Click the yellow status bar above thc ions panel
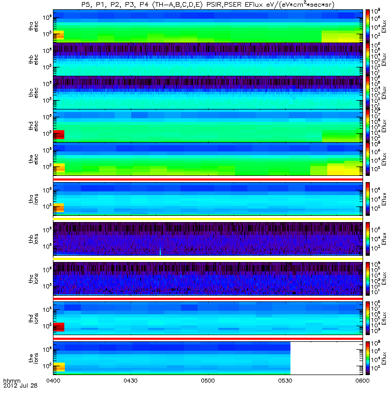 coord(208,259)
